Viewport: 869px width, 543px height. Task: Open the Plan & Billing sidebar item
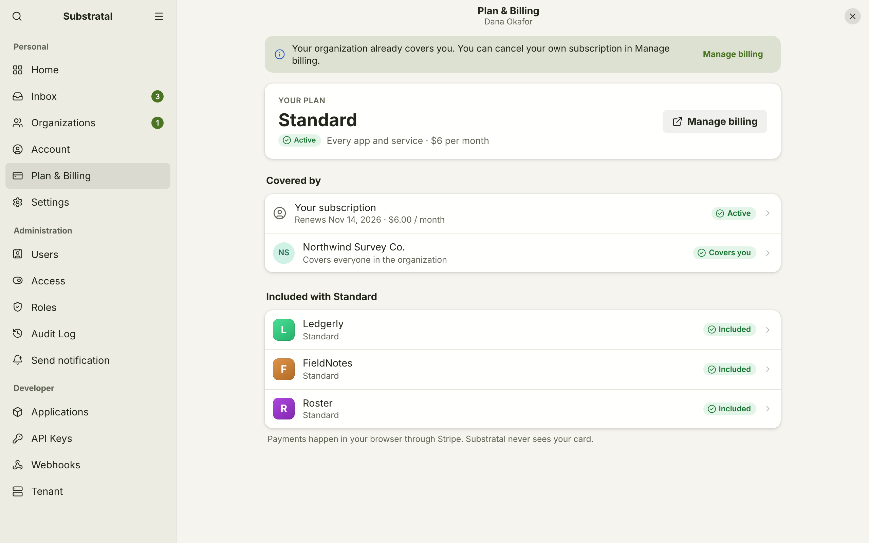88,176
